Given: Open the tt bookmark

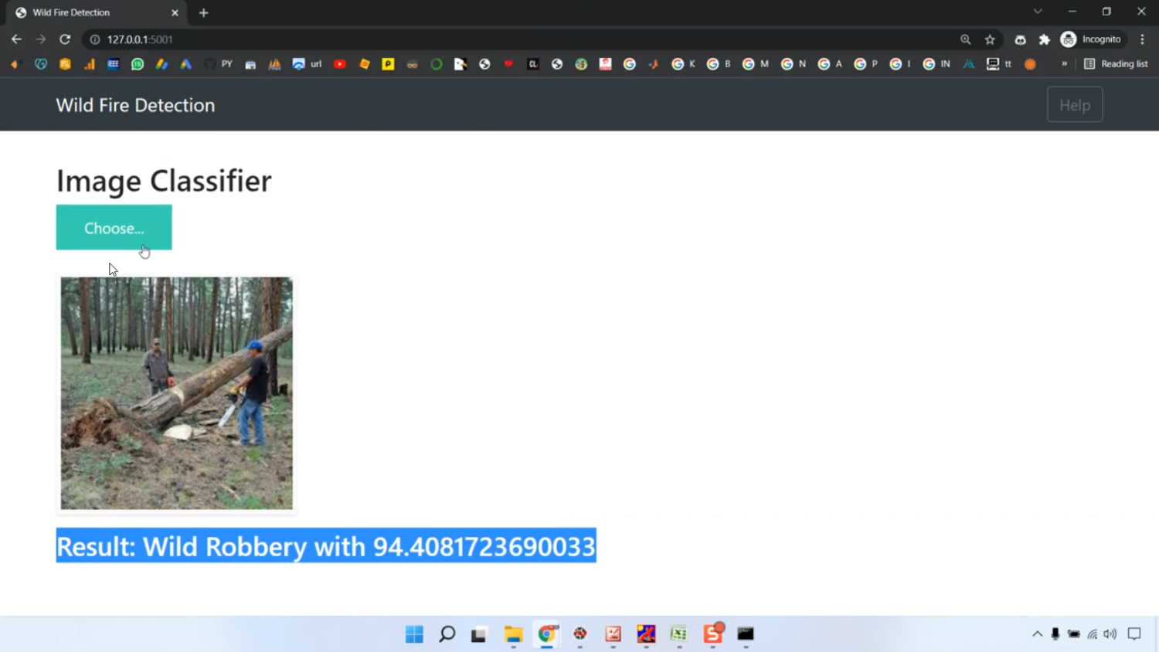Looking at the screenshot, I should (x=1000, y=64).
